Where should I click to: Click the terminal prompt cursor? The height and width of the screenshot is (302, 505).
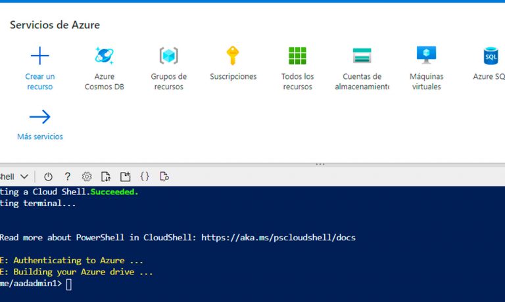[68, 284]
